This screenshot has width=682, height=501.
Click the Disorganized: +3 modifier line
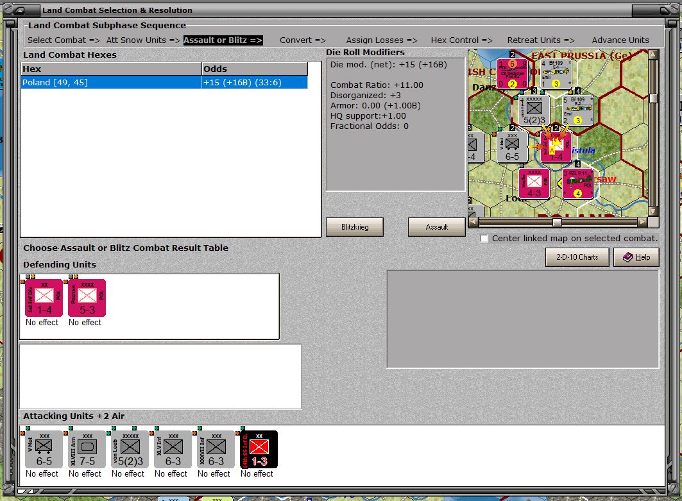click(x=365, y=95)
